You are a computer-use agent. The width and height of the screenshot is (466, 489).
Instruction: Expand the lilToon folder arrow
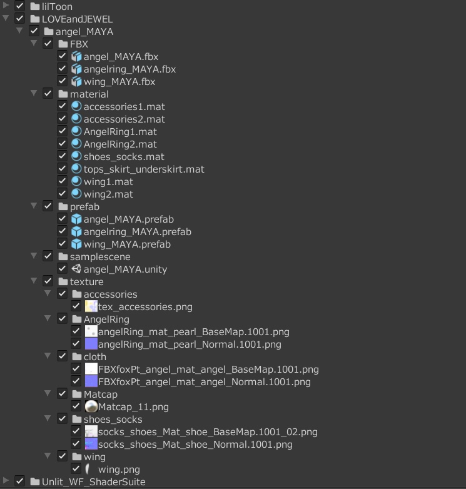[6, 5]
